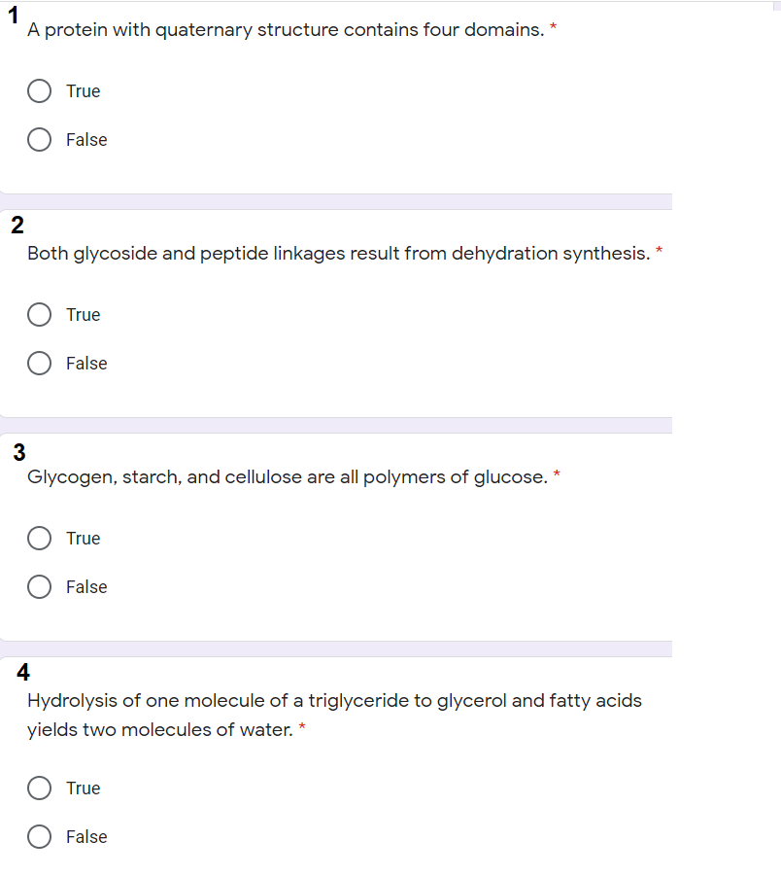This screenshot has width=781, height=876.
Task: Select False for the glucose polymers question
Action: (x=39, y=586)
